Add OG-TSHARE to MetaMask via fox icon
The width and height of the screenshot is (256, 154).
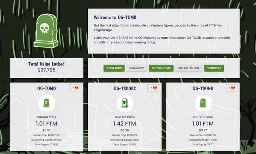point(154,88)
